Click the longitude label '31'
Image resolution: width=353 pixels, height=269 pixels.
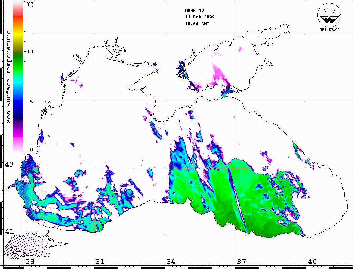click(x=100, y=262)
